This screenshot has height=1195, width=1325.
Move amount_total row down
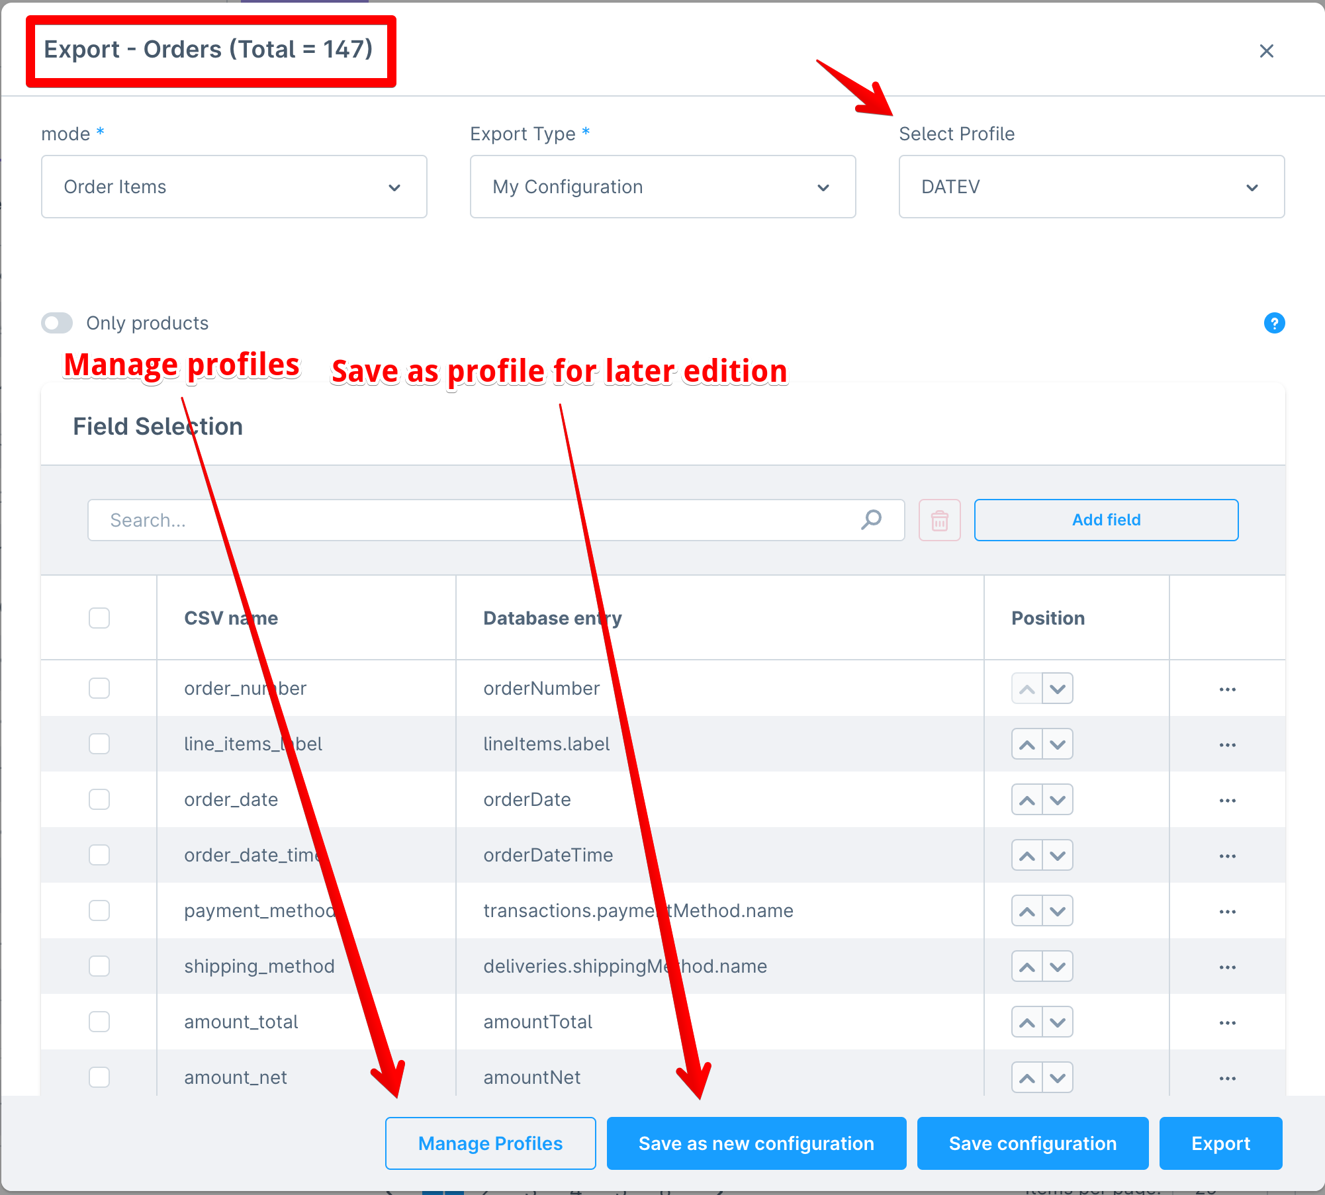click(x=1058, y=1022)
